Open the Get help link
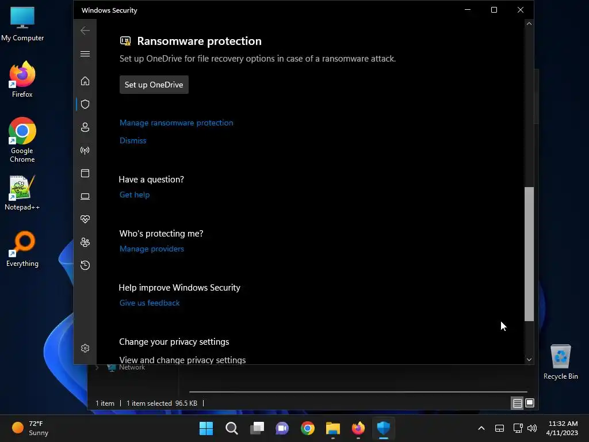 click(x=135, y=195)
